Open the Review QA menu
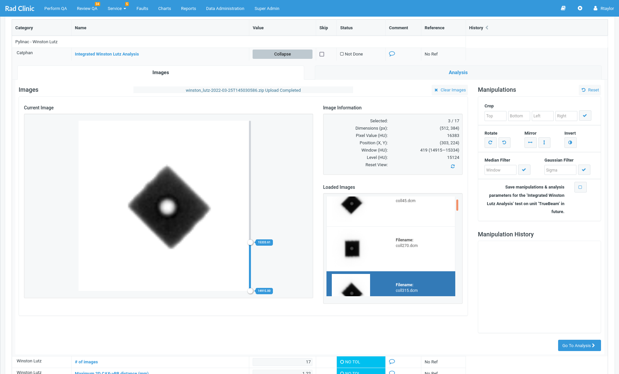 click(x=87, y=8)
